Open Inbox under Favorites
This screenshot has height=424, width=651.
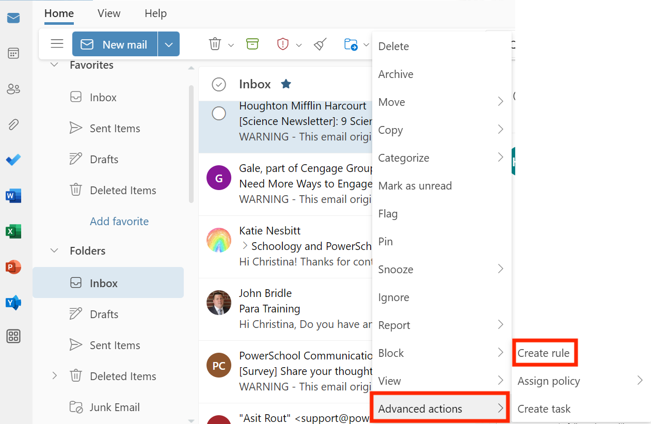[108, 98]
